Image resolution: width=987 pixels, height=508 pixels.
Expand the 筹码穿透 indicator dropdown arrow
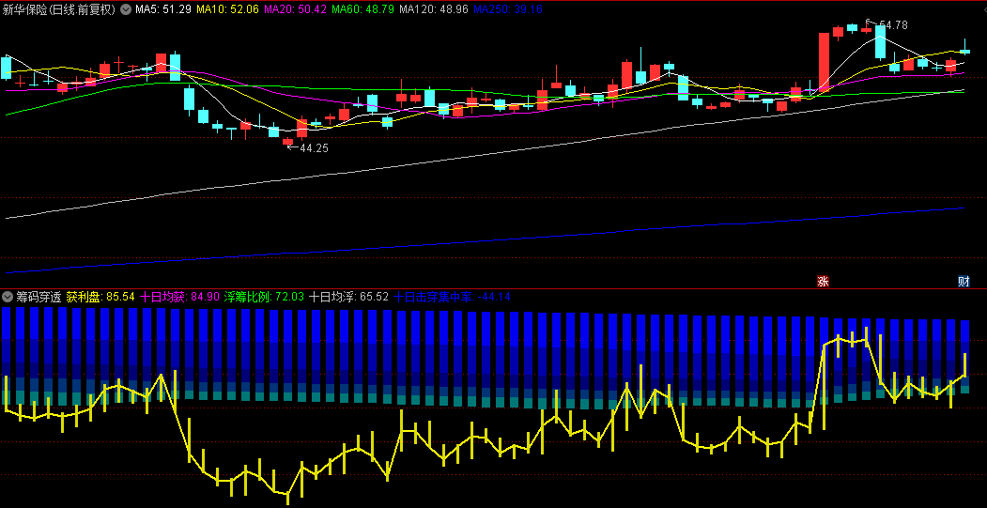8,297
